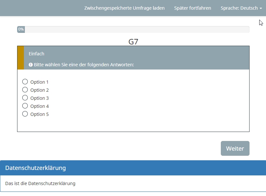Select the Option 1 radio button
Viewport: 266px width, 196px height.
click(x=25, y=82)
